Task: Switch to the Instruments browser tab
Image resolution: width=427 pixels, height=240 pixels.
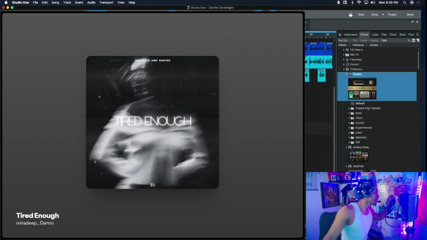Action: pos(351,35)
